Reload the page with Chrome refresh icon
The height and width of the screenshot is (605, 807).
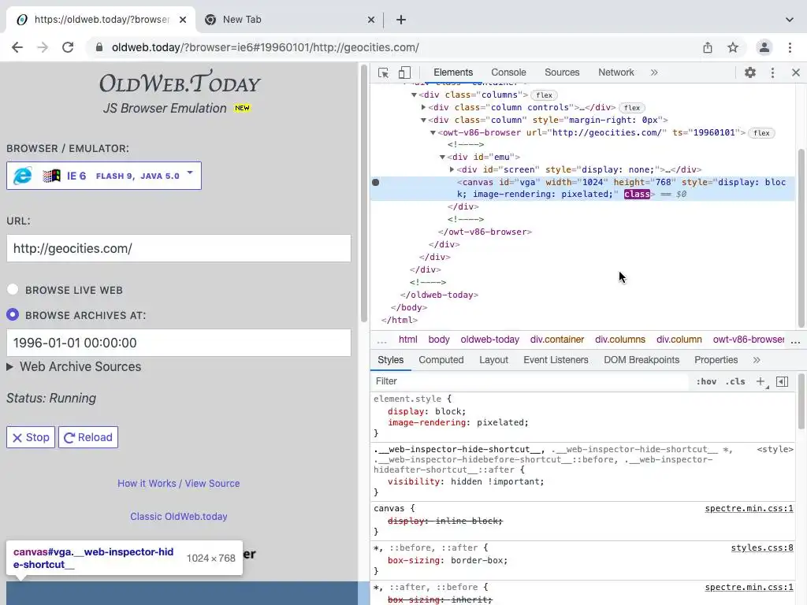coord(68,47)
